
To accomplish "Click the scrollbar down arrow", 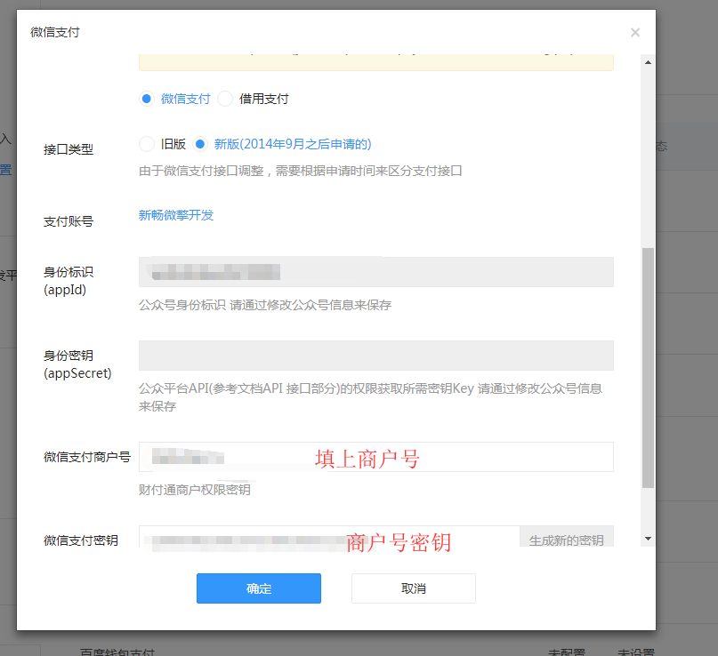I will pos(648,539).
